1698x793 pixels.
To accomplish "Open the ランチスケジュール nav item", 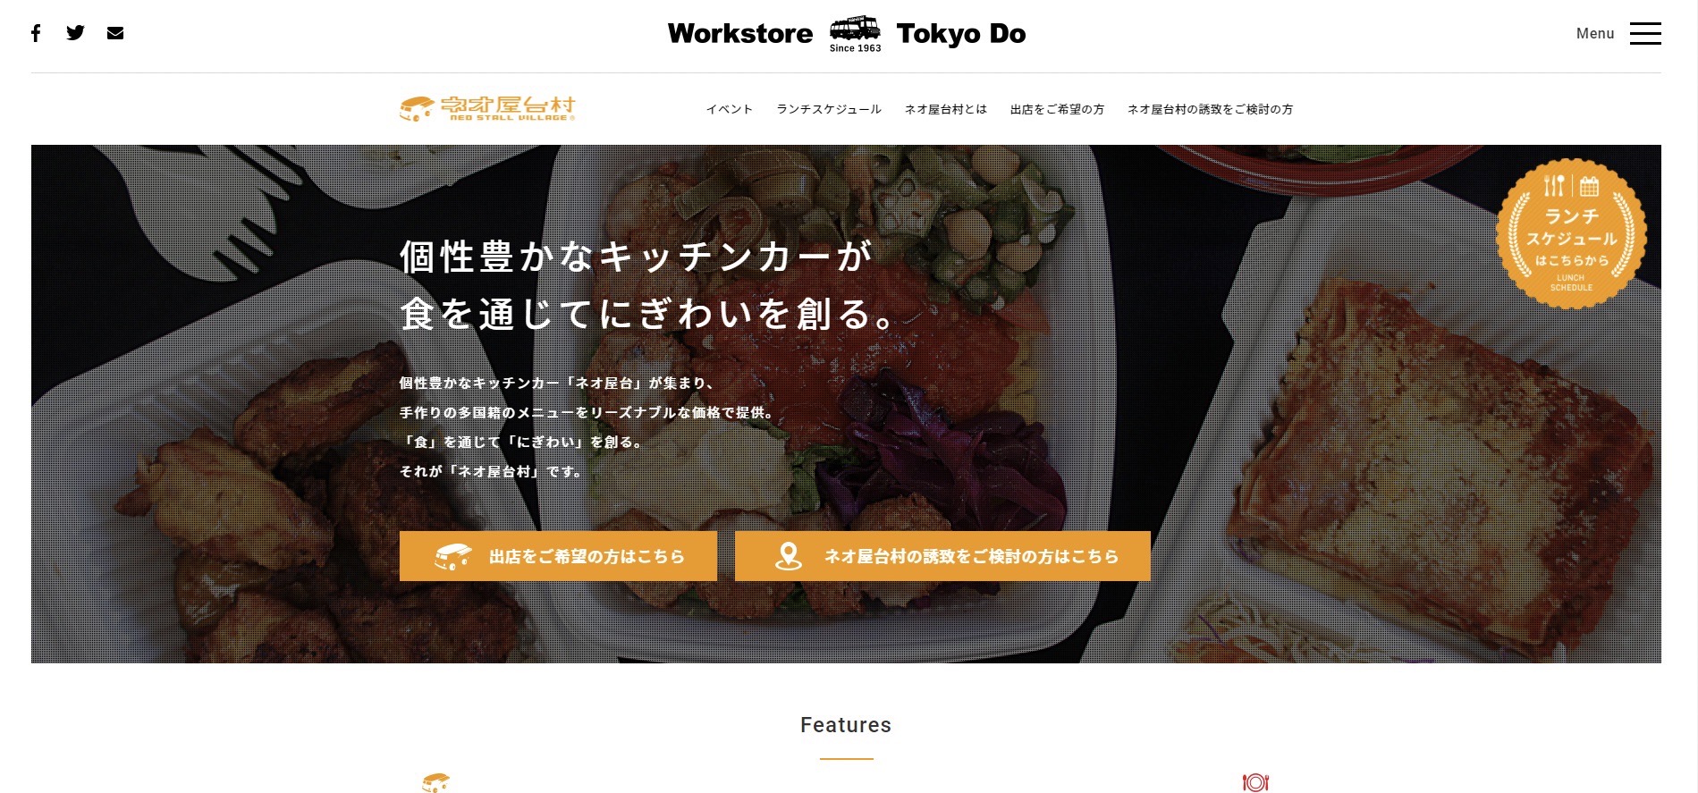I will 829,109.
